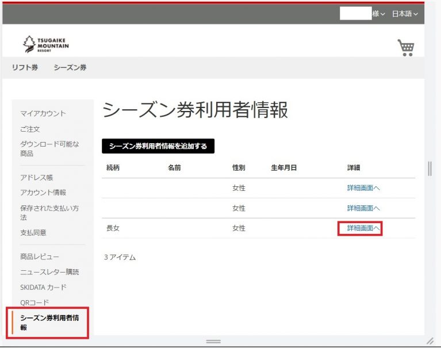This screenshot has height=349, width=441.
Task: Click シーズン券利用者情報を追加する button
Action: point(158,146)
